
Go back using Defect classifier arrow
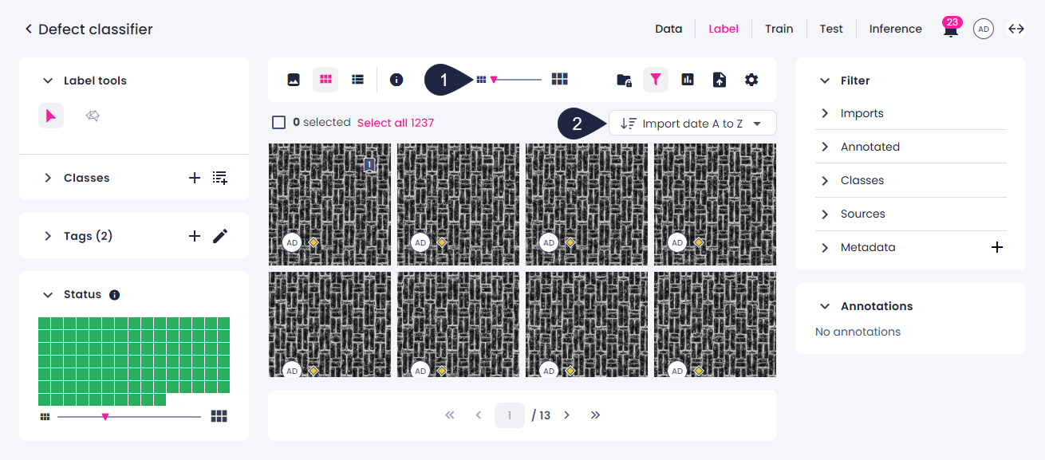(29, 29)
